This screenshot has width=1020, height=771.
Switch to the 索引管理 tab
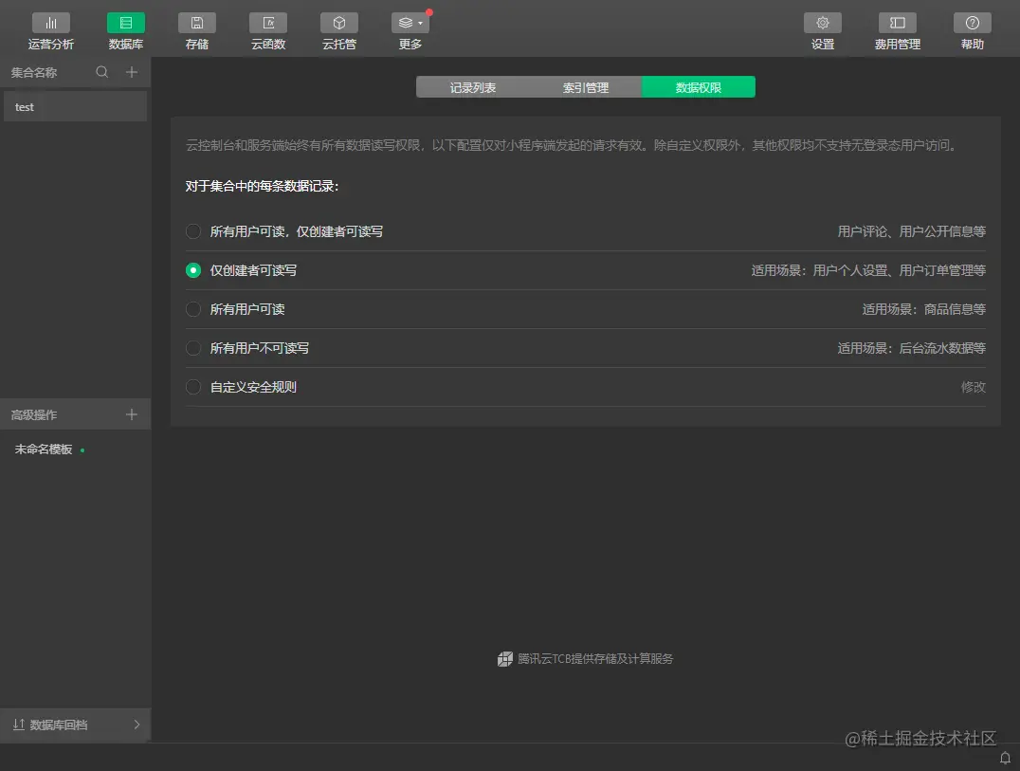click(x=586, y=87)
